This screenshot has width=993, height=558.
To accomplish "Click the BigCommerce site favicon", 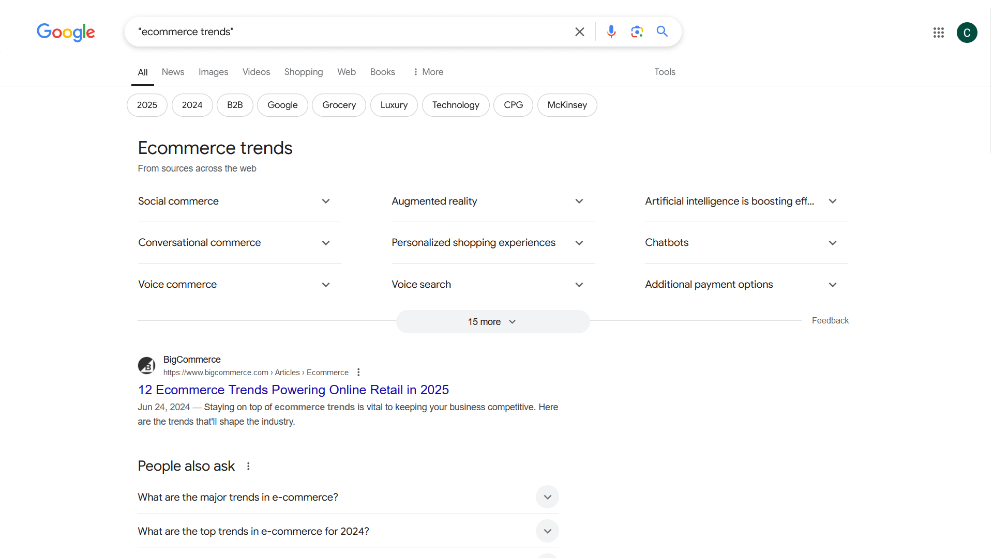I will pyautogui.click(x=147, y=366).
